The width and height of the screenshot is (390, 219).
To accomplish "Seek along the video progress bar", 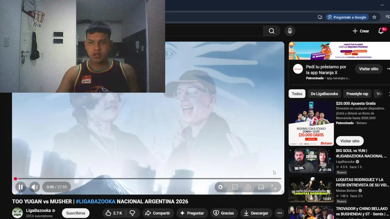I will click(148, 179).
